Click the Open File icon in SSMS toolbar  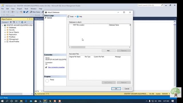(x=21, y=12)
